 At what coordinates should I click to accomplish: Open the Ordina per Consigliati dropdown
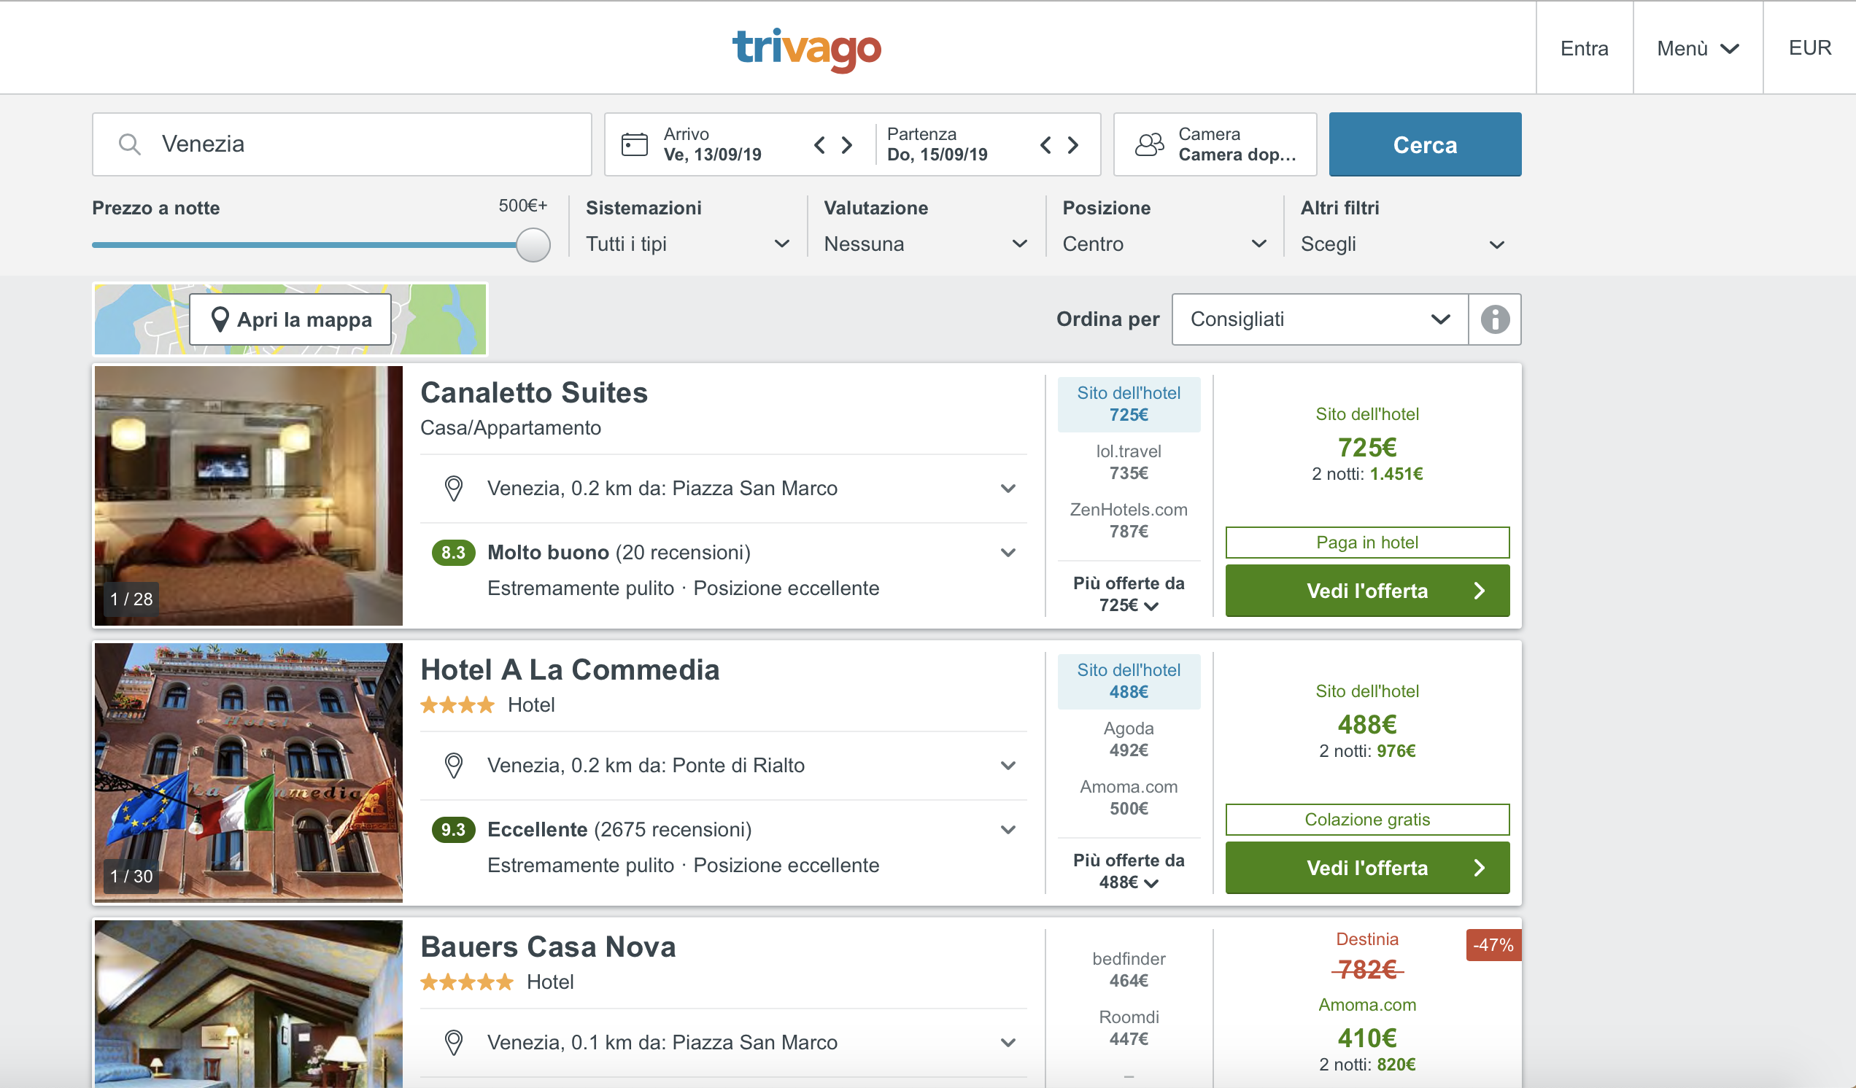point(1319,319)
